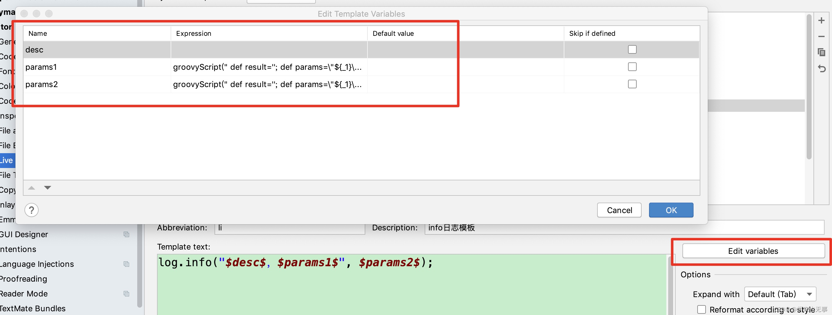832x315 pixels.
Task: Click the Cancel button
Action: 619,210
